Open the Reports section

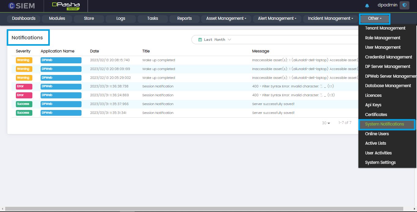pos(184,19)
